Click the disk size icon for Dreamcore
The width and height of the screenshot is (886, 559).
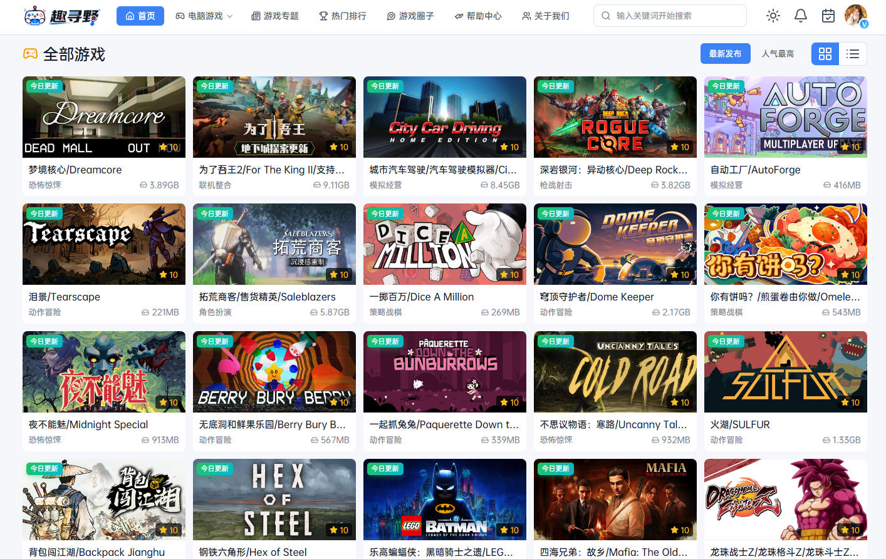[x=143, y=185]
